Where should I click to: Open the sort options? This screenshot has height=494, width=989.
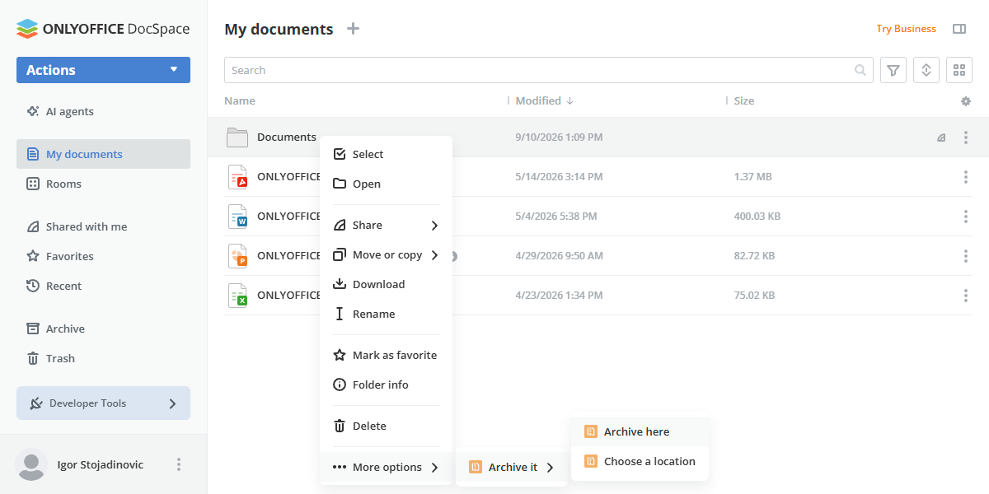(926, 70)
